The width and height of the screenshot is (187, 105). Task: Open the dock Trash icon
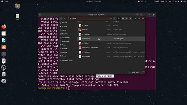4,74
